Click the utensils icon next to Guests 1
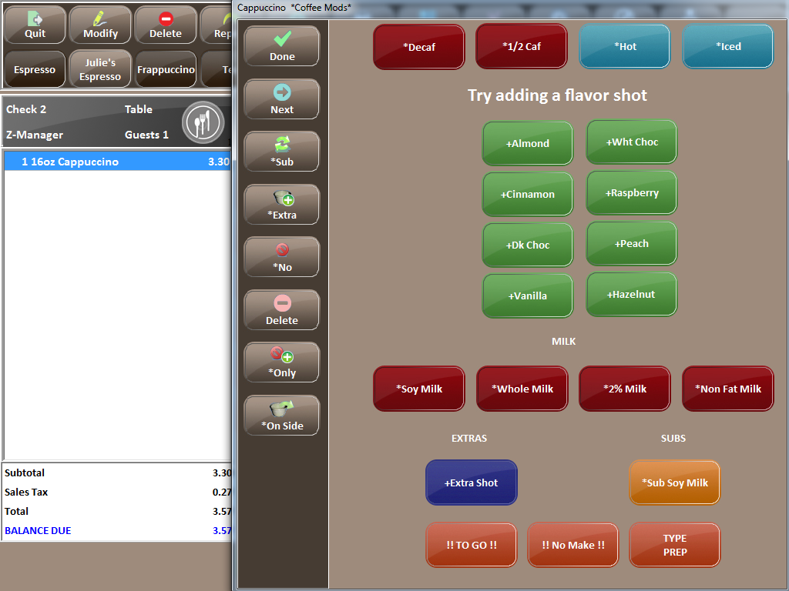This screenshot has height=591, width=789. 203,122
